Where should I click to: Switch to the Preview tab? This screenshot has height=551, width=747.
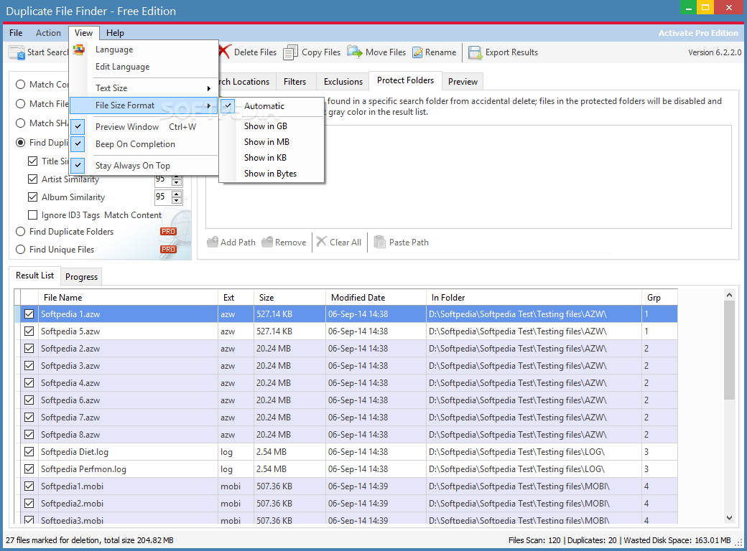[463, 81]
